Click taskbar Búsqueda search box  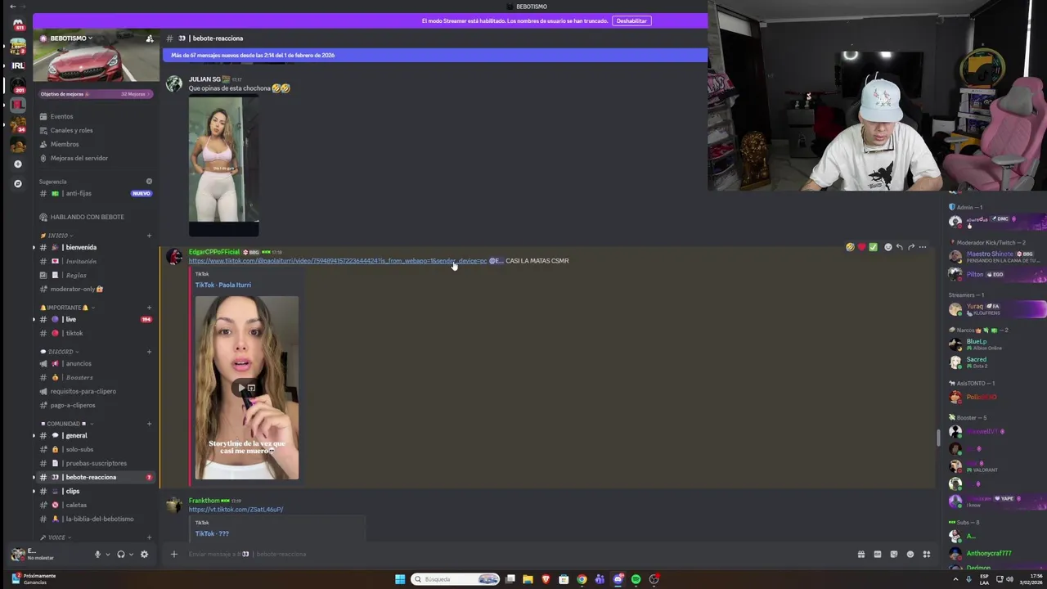[456, 579]
